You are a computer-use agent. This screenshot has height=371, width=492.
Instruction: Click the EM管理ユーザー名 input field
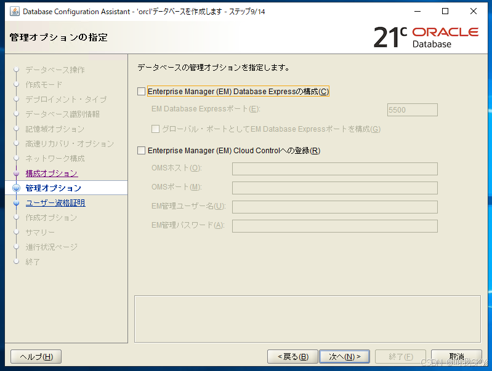point(335,207)
